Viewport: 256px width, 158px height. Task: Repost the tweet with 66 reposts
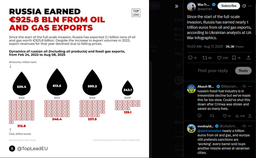pos(207,58)
